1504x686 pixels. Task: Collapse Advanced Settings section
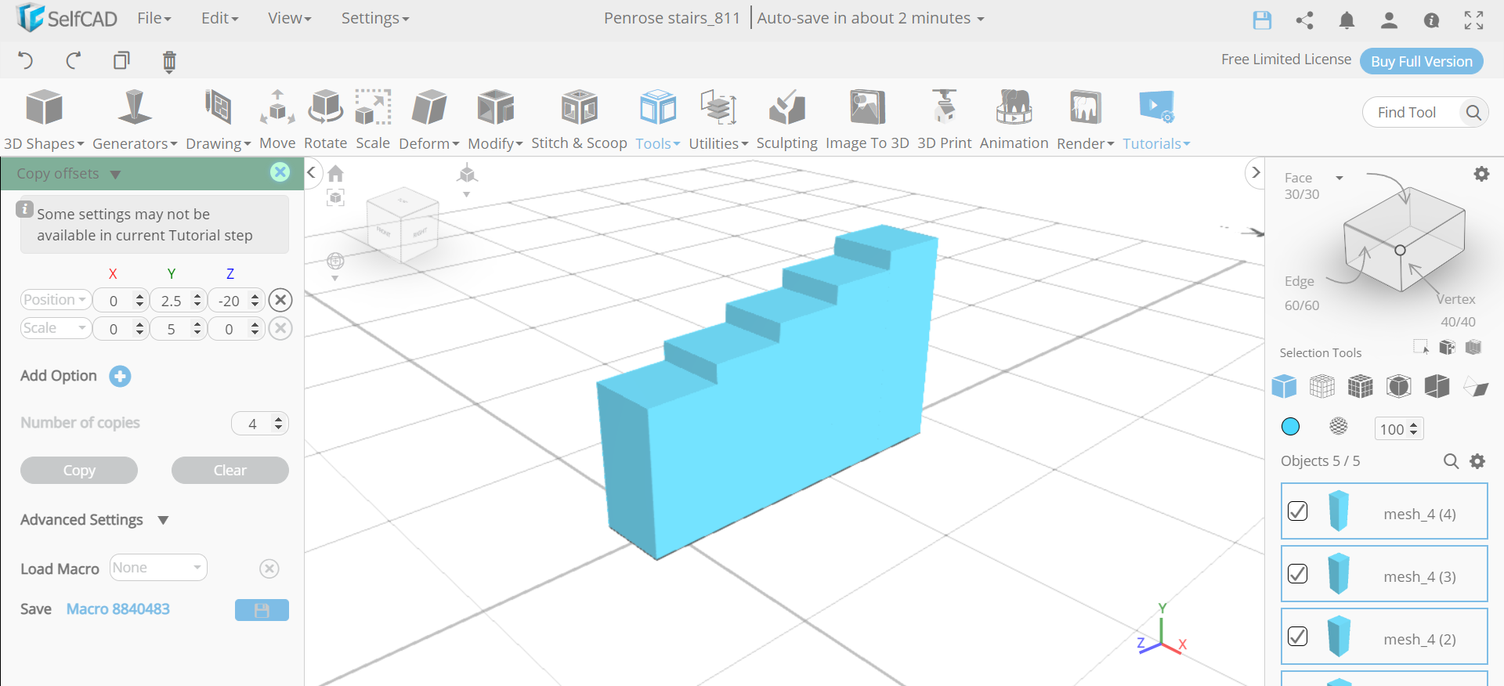pyautogui.click(x=163, y=520)
